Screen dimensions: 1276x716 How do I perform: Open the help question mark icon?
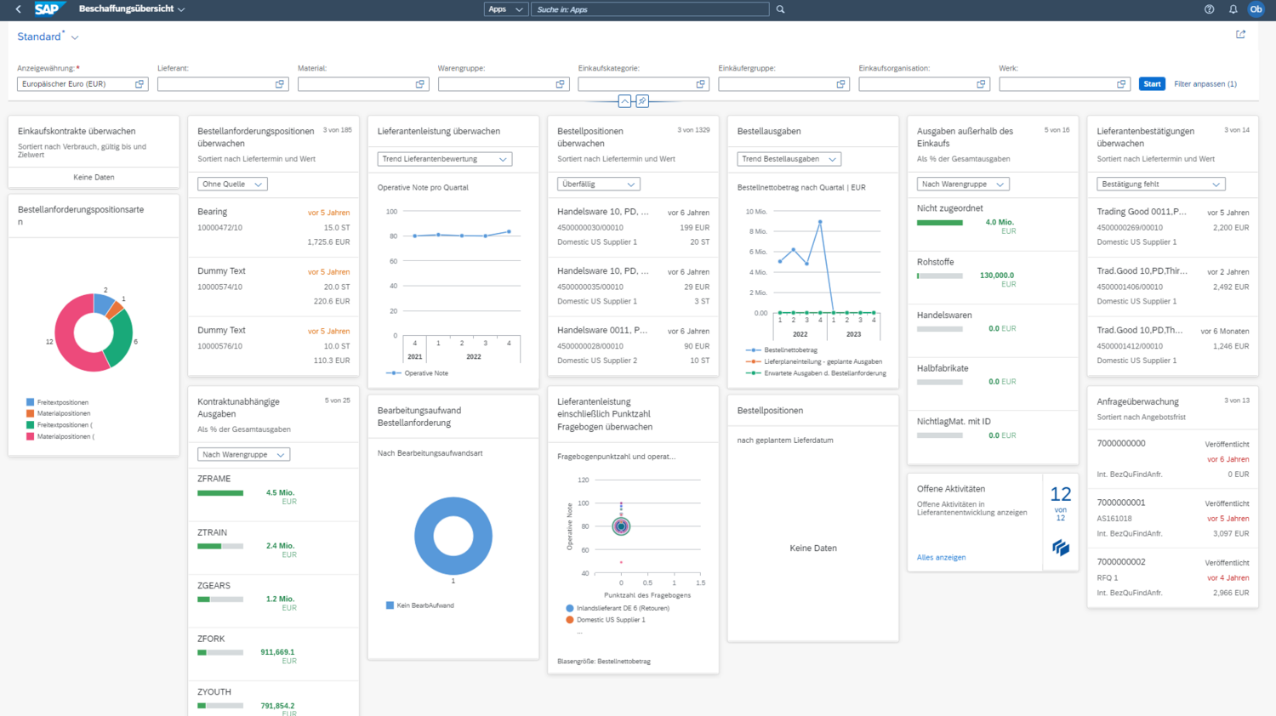point(1209,9)
